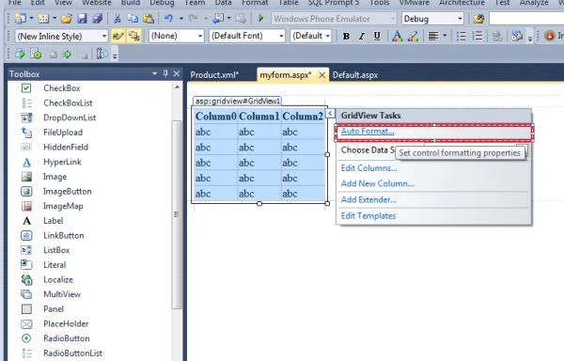The height and width of the screenshot is (361, 564).
Task: Click the Edit Templates link
Action: [368, 215]
